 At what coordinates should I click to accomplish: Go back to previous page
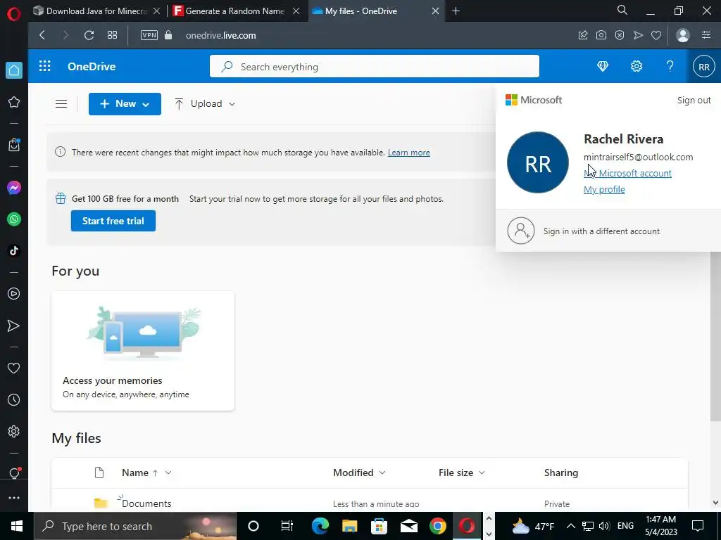tap(42, 35)
